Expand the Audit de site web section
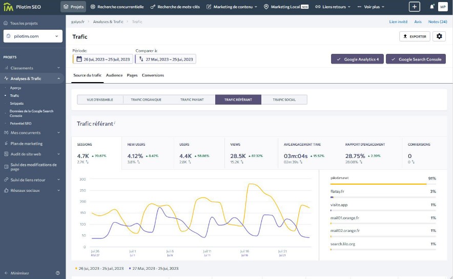 point(58,154)
